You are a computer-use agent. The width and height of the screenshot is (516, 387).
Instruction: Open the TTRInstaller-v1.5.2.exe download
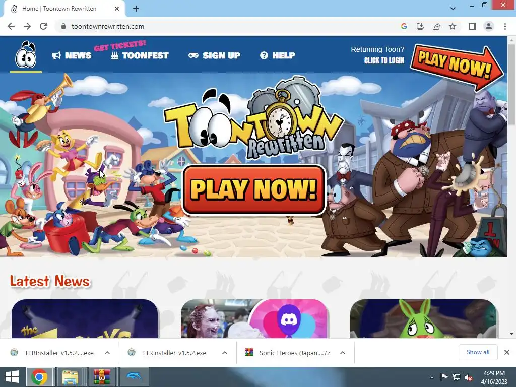169,353
